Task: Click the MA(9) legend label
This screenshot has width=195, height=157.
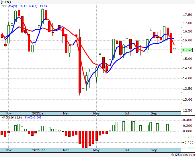Action: click(x=13, y=6)
